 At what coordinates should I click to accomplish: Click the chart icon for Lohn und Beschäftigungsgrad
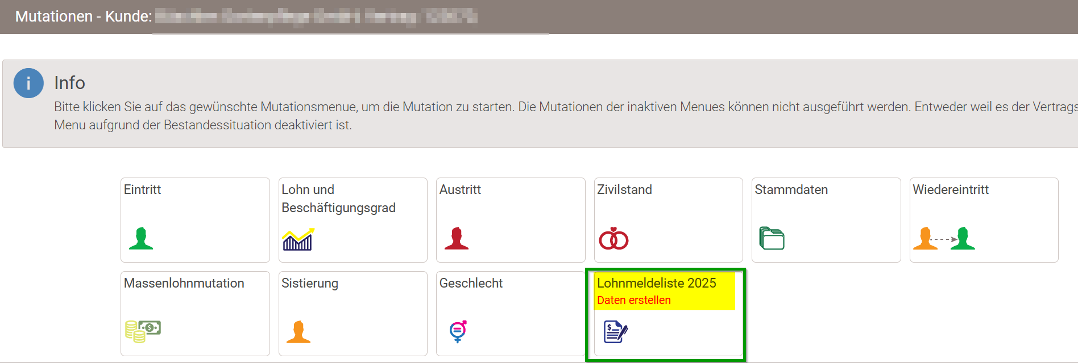298,239
